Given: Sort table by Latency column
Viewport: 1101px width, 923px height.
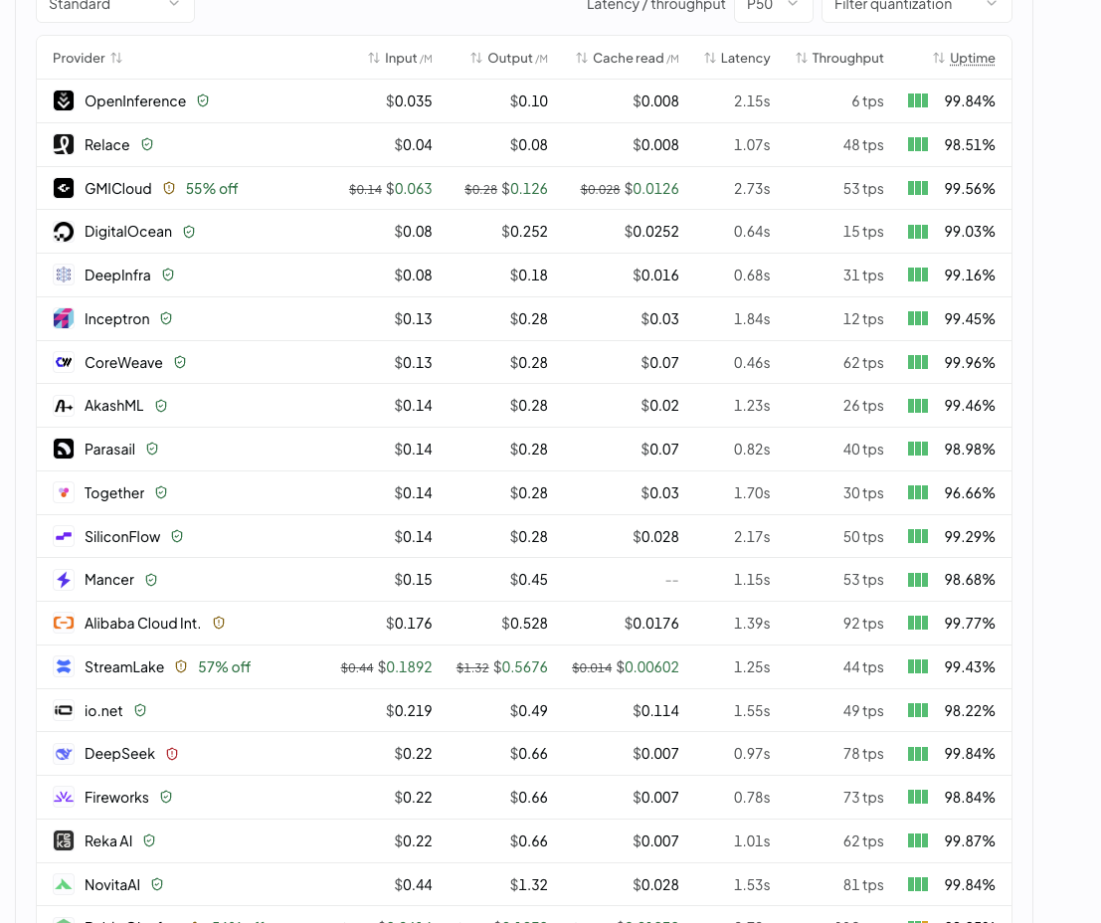Looking at the screenshot, I should click(x=737, y=59).
